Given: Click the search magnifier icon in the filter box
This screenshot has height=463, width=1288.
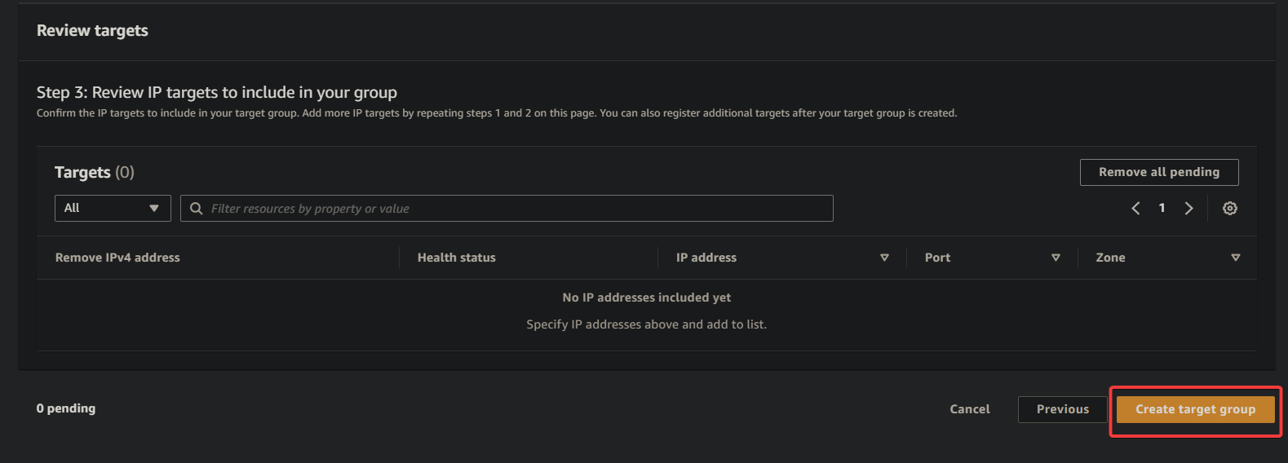Looking at the screenshot, I should 197,209.
